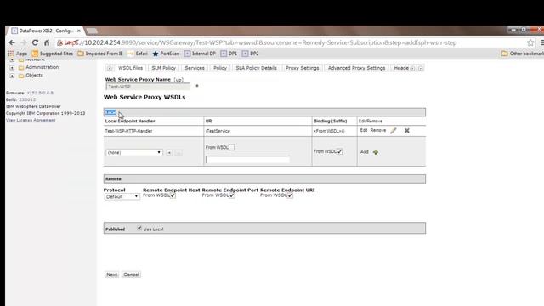Expand the Administration tree node

[x=12, y=68]
